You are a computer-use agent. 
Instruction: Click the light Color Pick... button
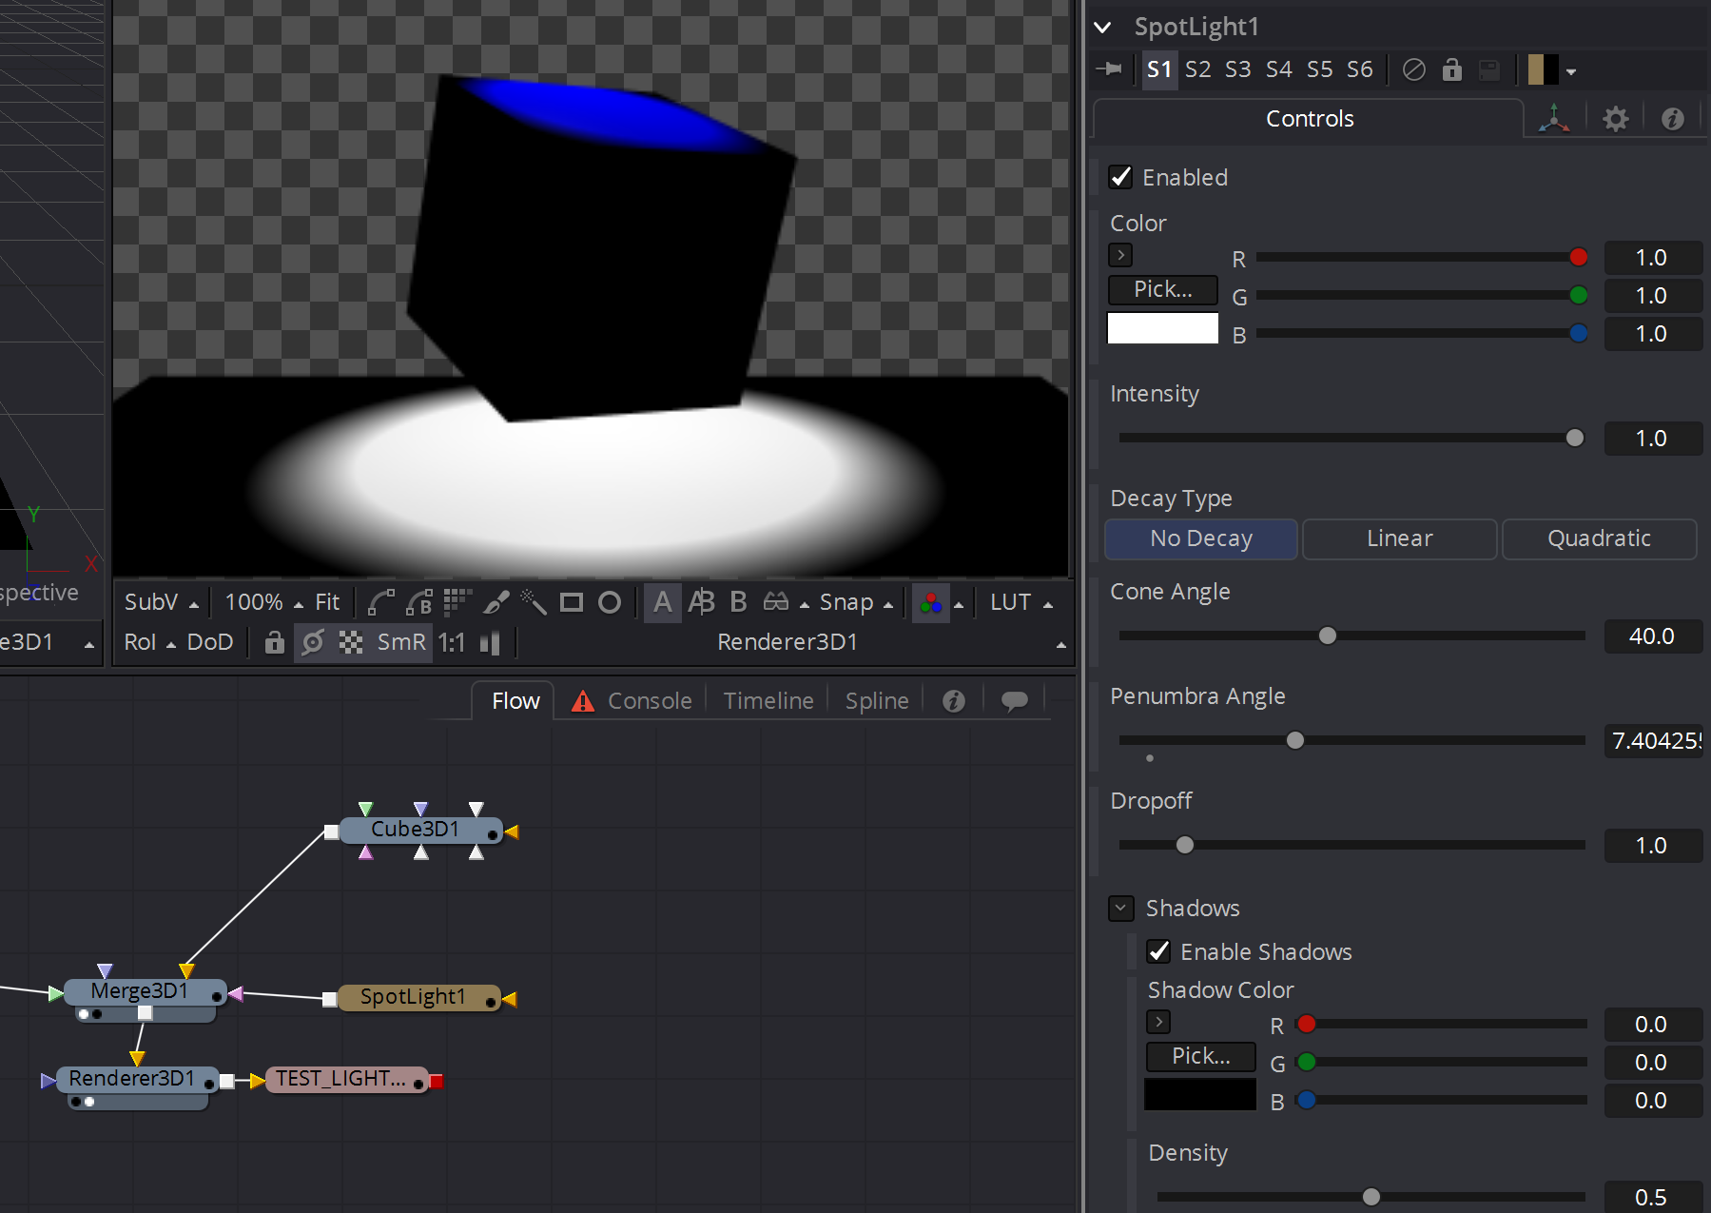coord(1162,289)
